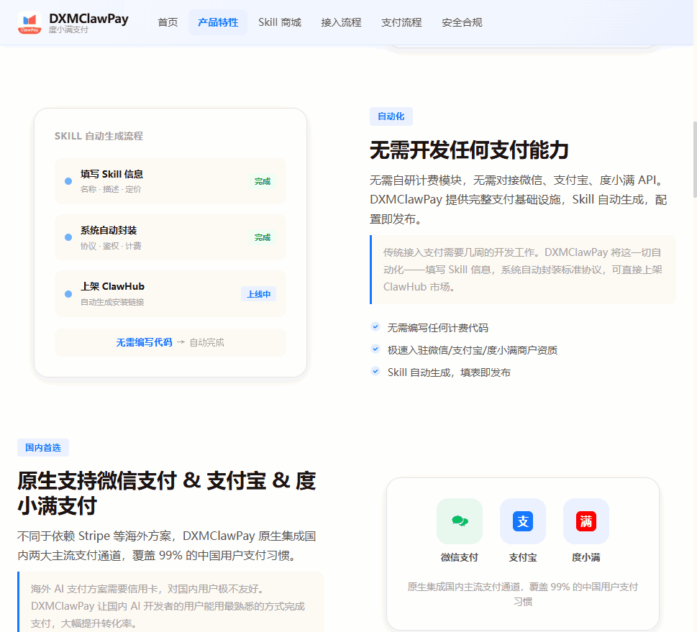Click the DXMClawPay logo icon
The width and height of the screenshot is (697, 632).
[29, 23]
